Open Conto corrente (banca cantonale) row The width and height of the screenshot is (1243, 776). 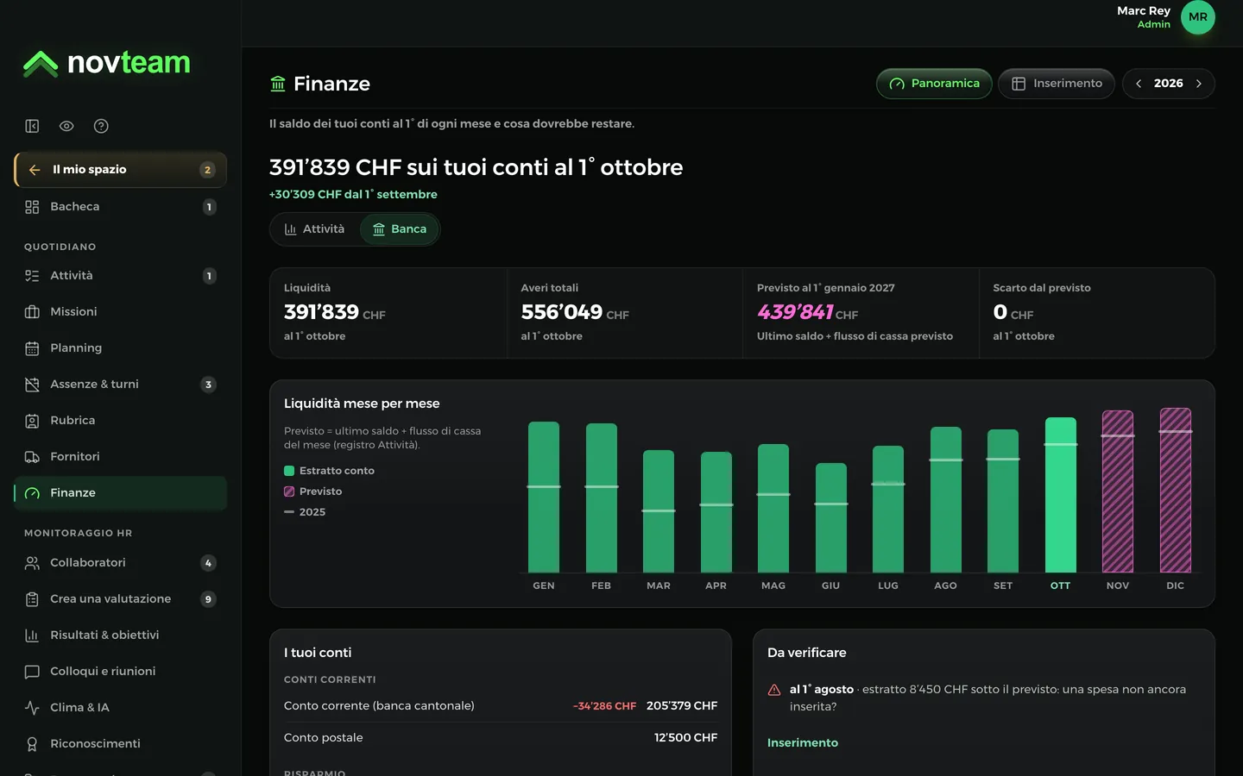pyautogui.click(x=501, y=706)
